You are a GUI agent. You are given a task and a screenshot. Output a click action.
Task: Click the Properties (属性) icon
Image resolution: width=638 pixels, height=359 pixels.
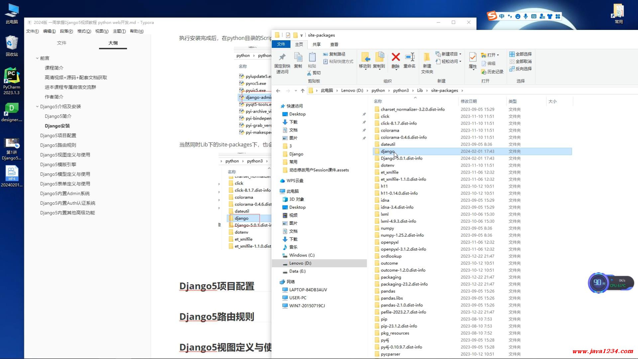[473, 57]
